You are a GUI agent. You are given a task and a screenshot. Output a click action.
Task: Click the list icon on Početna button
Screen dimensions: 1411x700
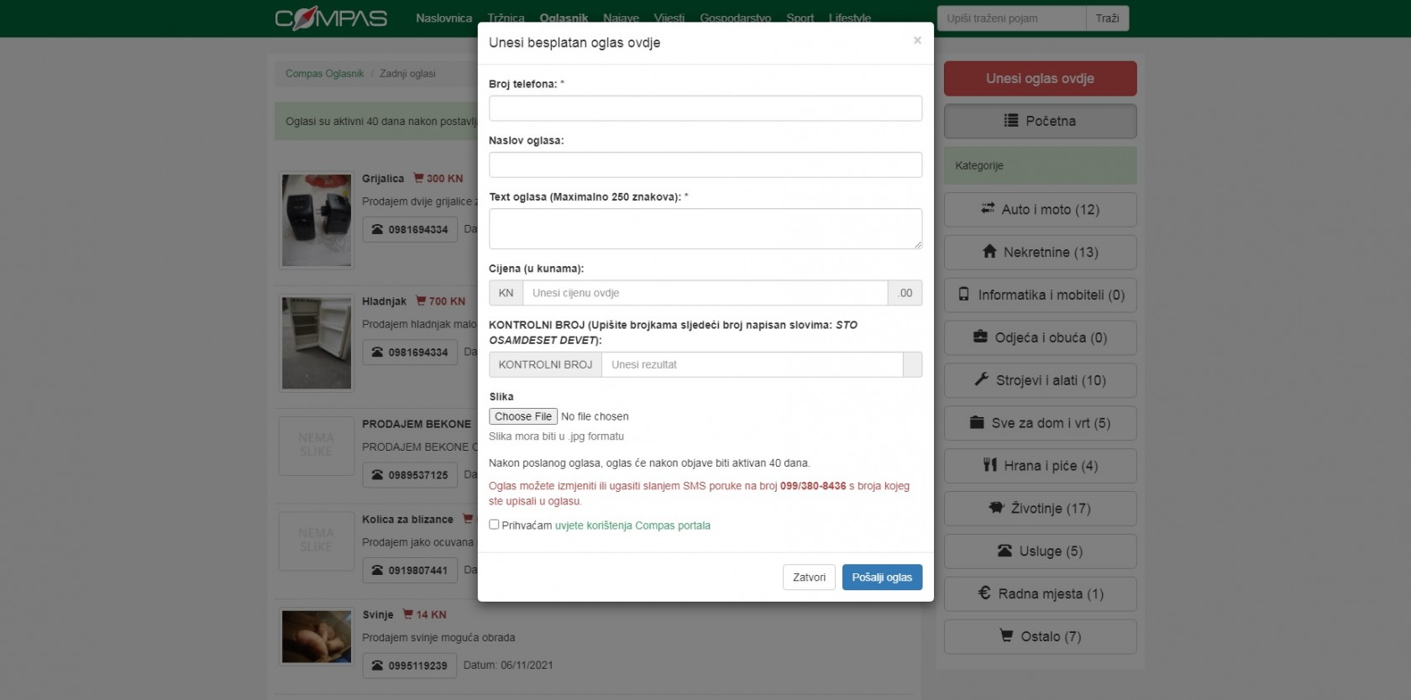1011,121
